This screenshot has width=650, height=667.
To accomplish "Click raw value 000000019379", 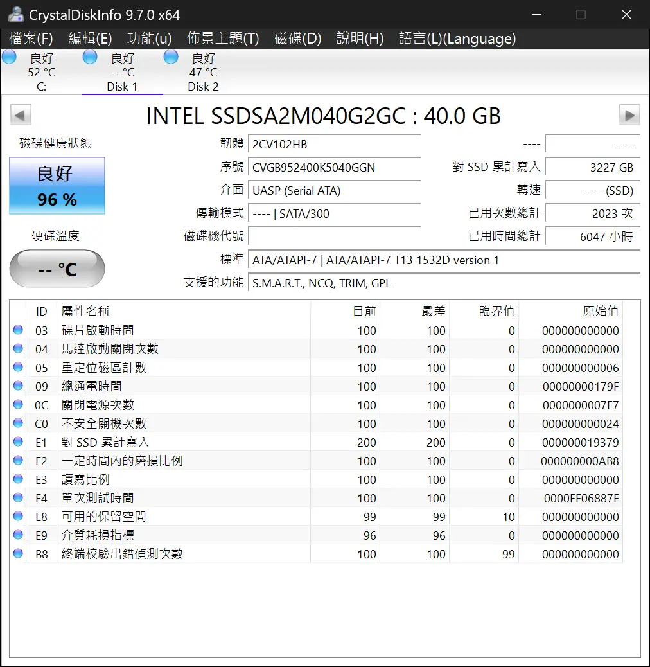I will (580, 442).
